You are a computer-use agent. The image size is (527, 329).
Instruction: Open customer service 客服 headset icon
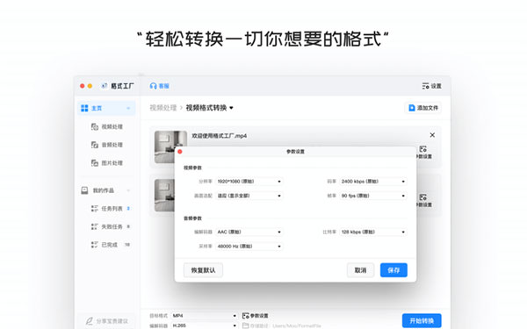(153, 86)
